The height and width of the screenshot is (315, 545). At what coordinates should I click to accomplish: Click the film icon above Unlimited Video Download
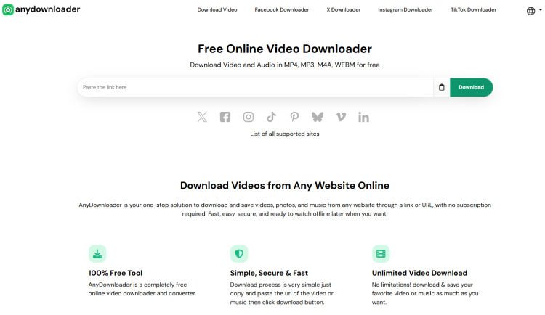click(381, 254)
